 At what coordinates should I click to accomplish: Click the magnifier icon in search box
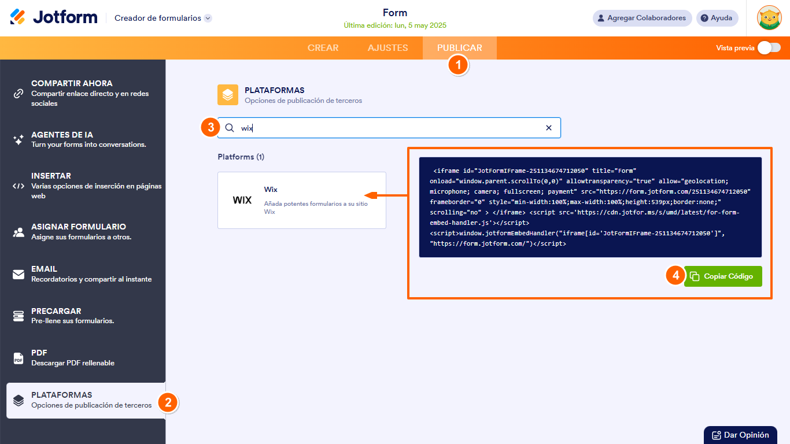pos(230,128)
